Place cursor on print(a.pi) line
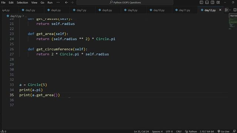The height and width of the screenshot is (133, 237). 31,90
